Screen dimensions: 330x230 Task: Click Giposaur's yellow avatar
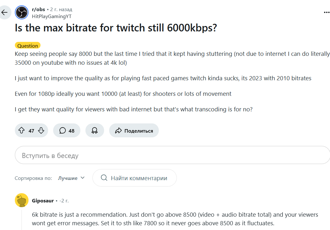click(x=22, y=200)
